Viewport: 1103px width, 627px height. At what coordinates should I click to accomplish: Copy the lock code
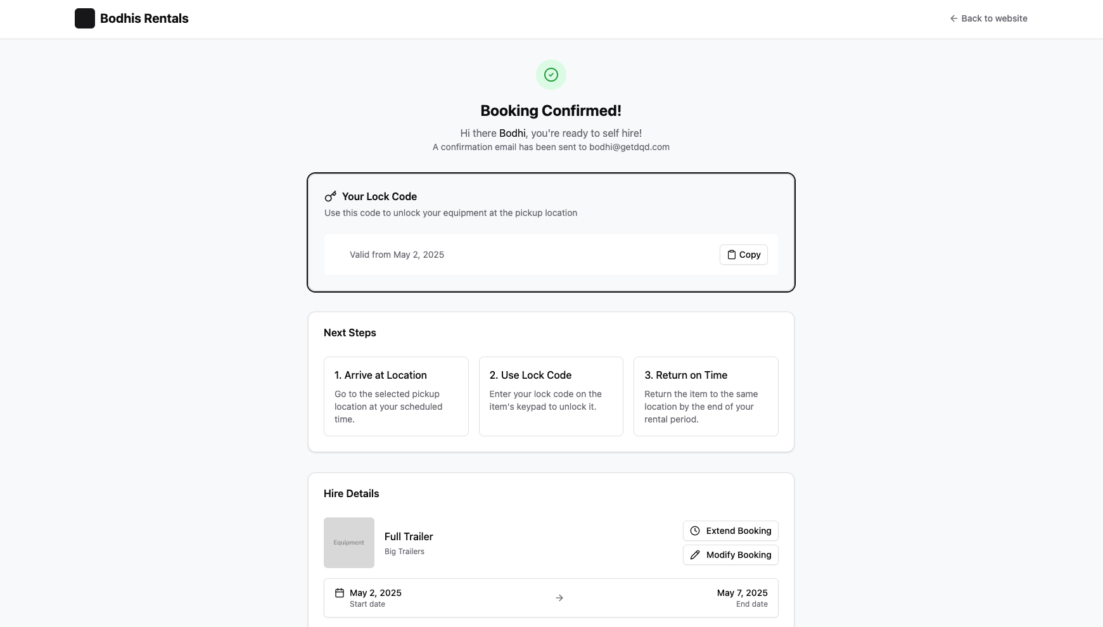tap(744, 255)
